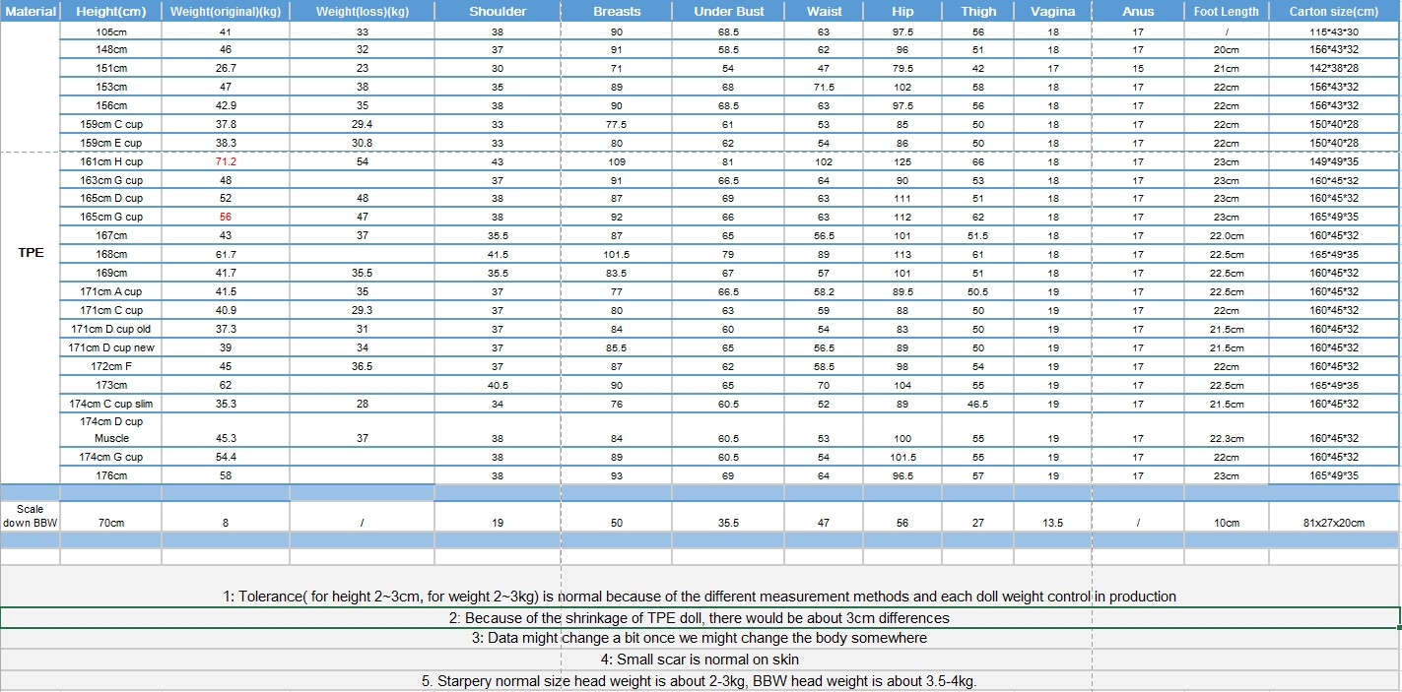
Task: Click the "Material" column header
Action: (31, 12)
